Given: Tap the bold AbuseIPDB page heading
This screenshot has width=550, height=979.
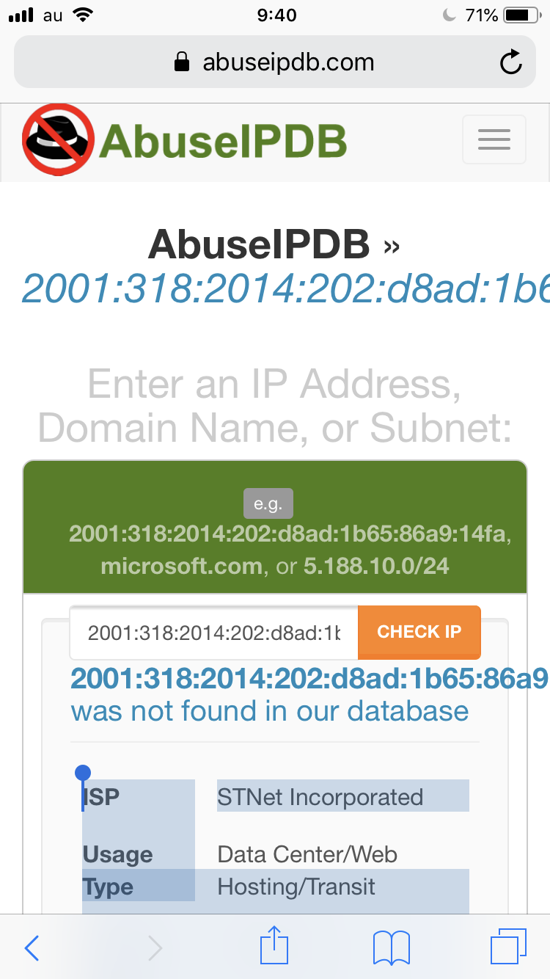Looking at the screenshot, I should 259,244.
